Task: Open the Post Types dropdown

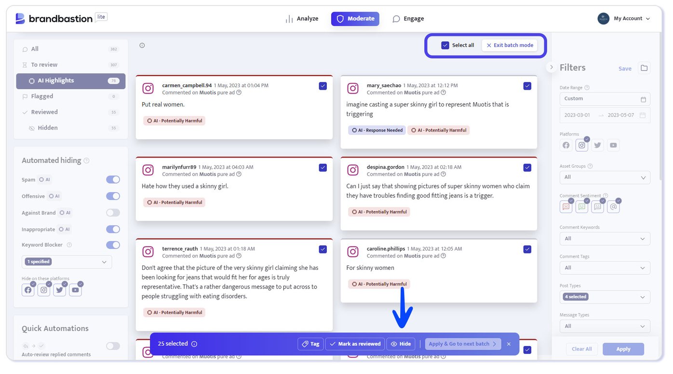Action: coord(605,297)
